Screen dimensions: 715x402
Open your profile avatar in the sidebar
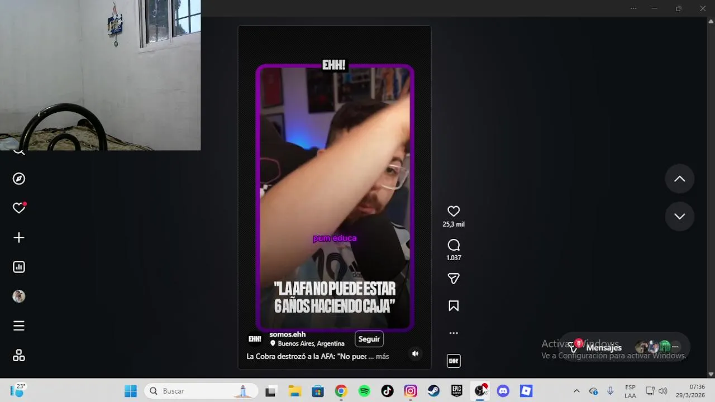point(19,296)
